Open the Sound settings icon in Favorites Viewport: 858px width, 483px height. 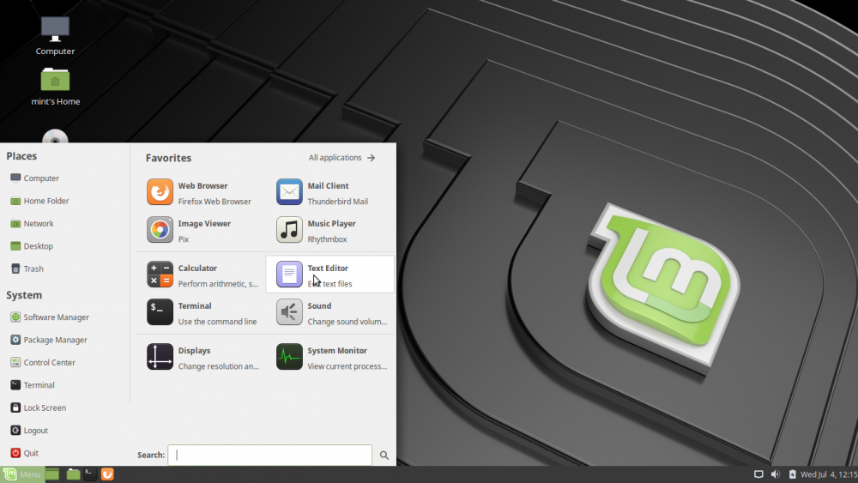click(289, 312)
